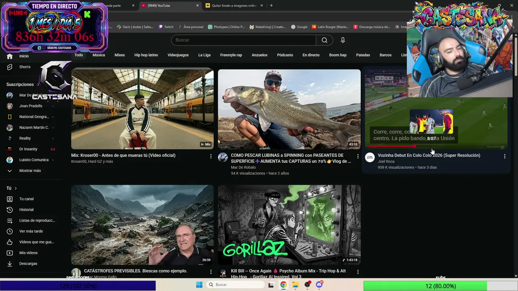Filter by the Pódcasts chip
518x291 pixels.
point(285,55)
